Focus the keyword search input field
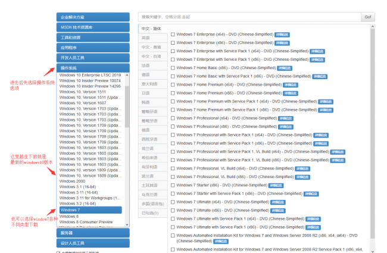Viewport: 387px width, 253px height. click(249, 17)
